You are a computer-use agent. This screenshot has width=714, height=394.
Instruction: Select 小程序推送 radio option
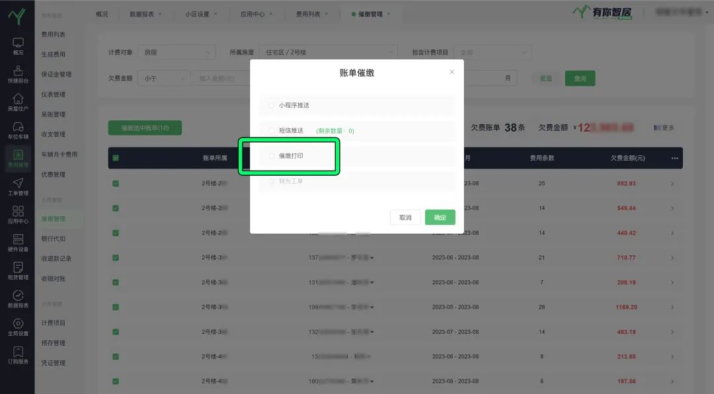pos(272,105)
